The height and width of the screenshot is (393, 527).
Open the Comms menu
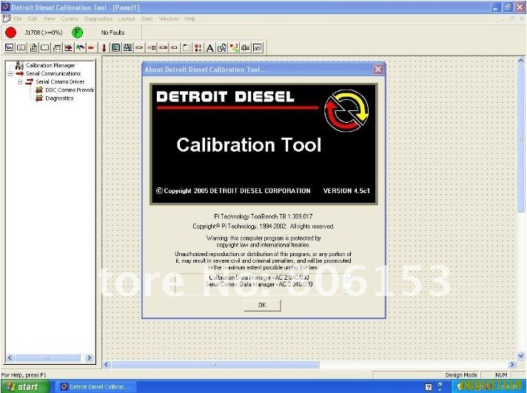point(70,19)
